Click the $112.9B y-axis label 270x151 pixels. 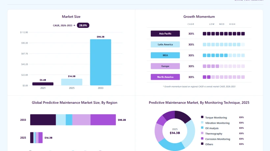point(24,32)
